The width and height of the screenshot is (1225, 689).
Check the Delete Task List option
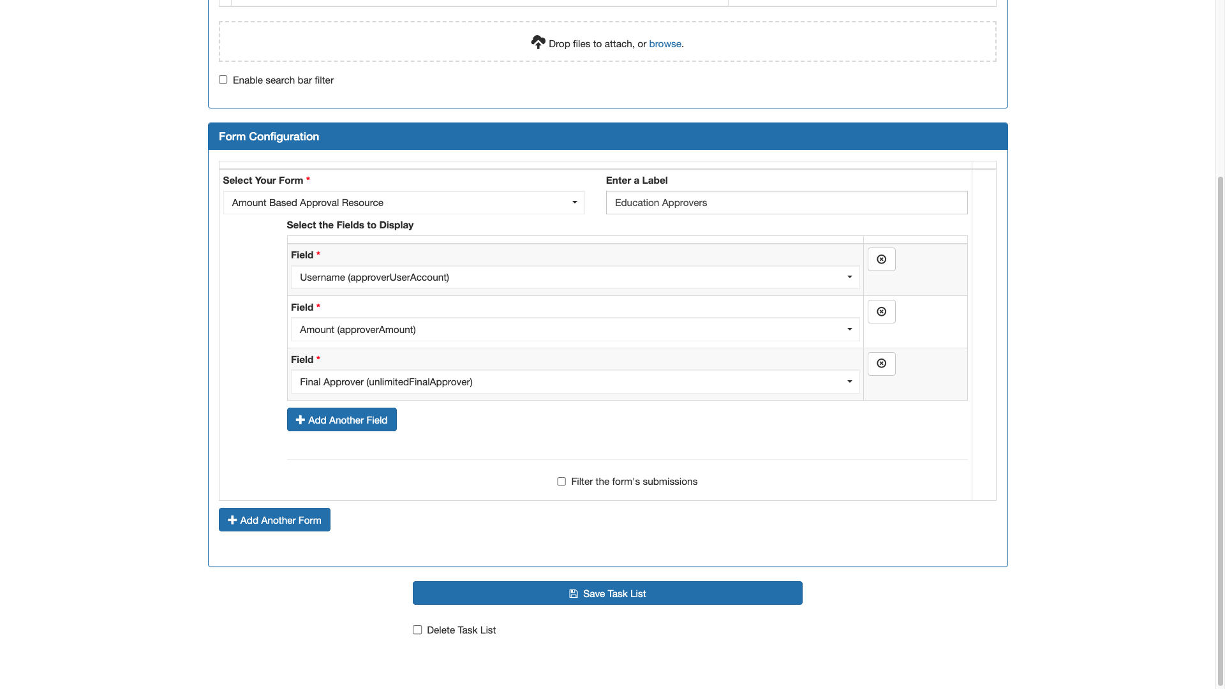pyautogui.click(x=417, y=630)
